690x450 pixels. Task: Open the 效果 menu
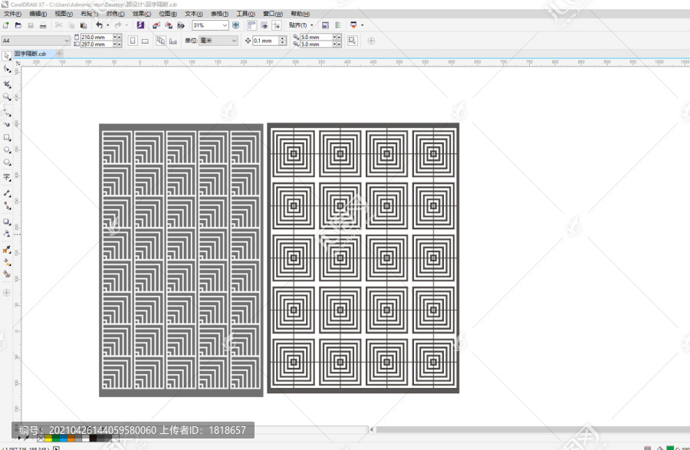[141, 14]
